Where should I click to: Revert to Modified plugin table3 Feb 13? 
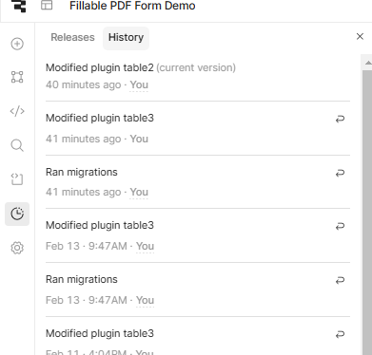pos(340,226)
